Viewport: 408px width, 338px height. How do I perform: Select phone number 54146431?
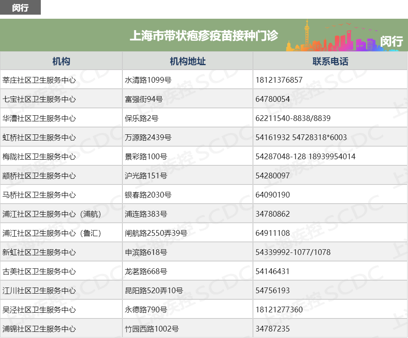pyautogui.click(x=273, y=272)
